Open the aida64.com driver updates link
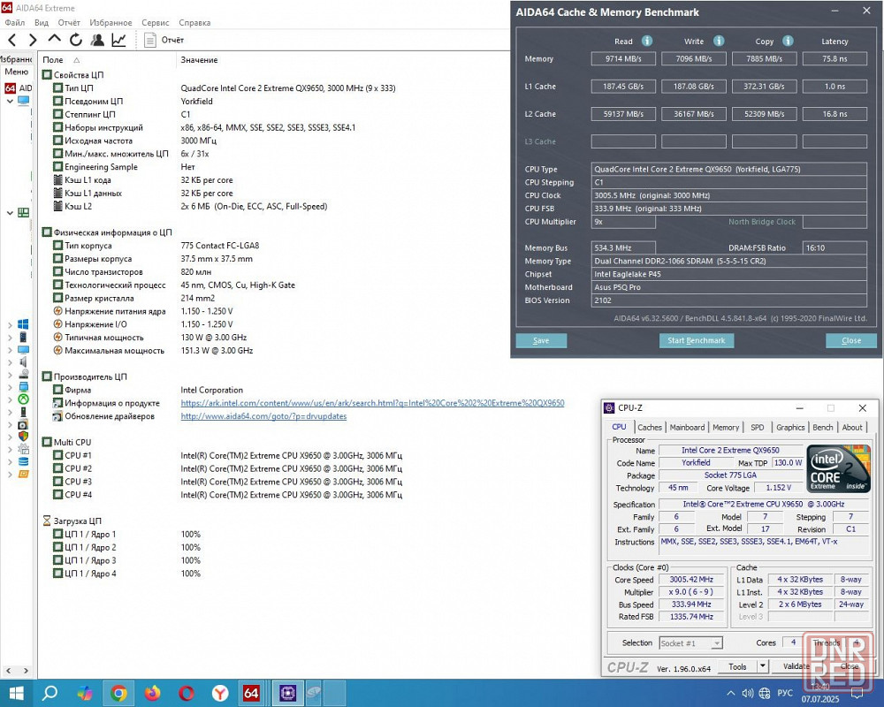 263,416
